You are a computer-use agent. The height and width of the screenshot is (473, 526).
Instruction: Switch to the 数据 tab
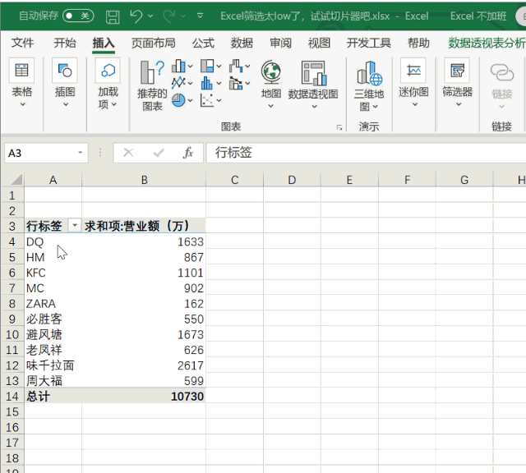tap(242, 43)
